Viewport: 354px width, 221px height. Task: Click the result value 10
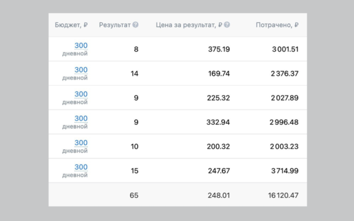tap(135, 147)
